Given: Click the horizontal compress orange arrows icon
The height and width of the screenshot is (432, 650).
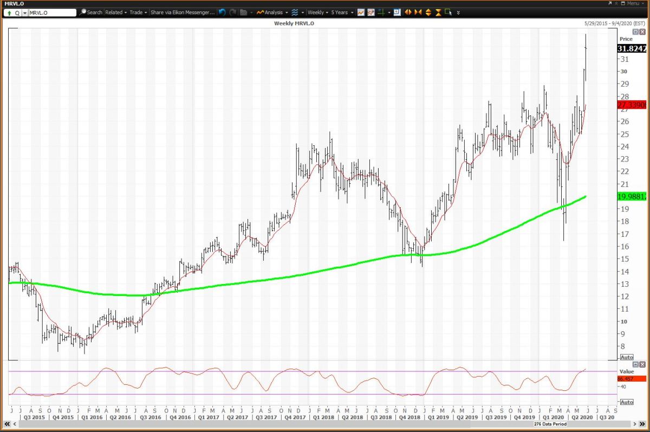Looking at the screenshot, I should [x=418, y=12].
